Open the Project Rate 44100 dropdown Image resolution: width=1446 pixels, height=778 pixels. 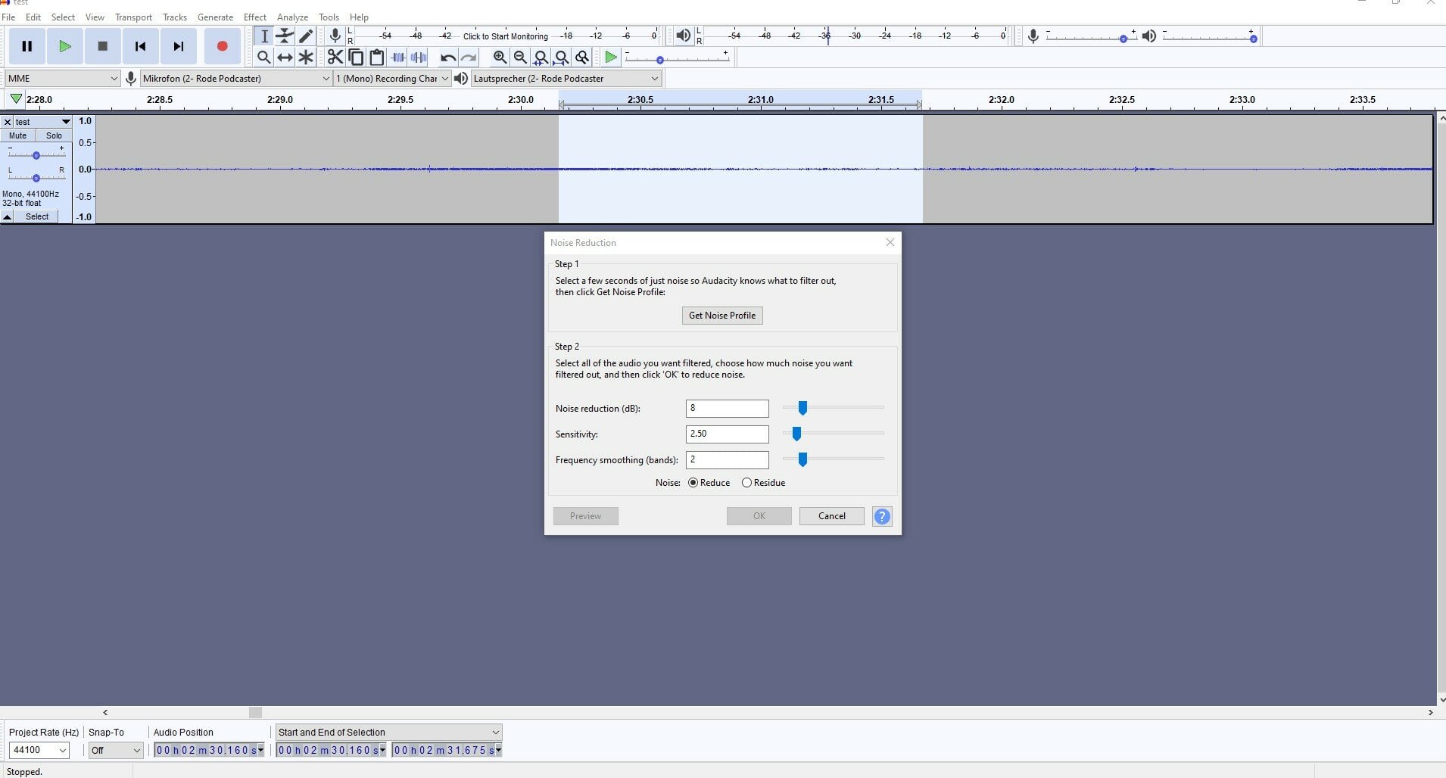[x=39, y=750]
